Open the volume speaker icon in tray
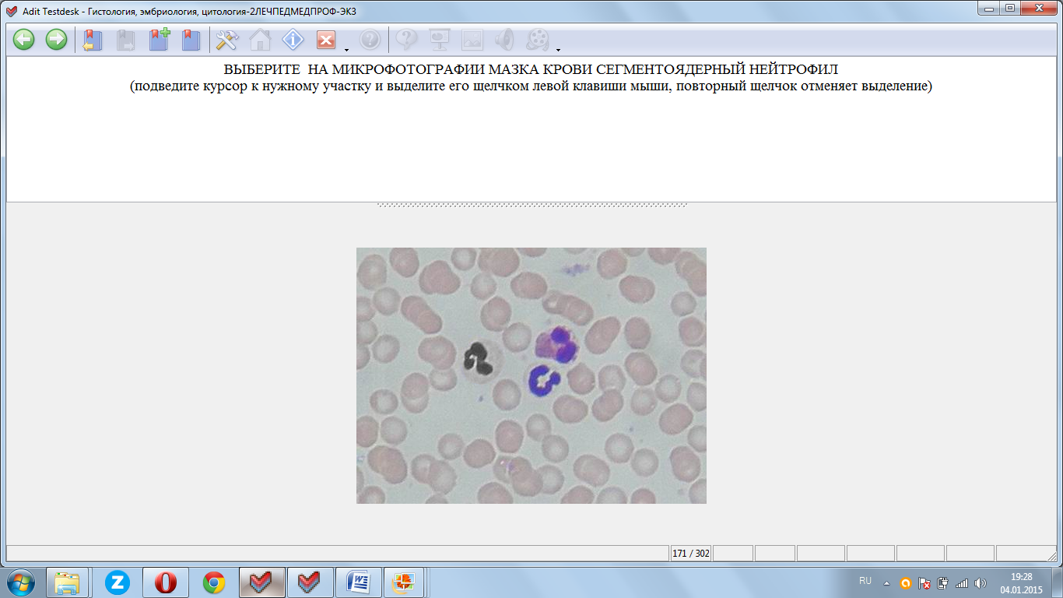The image size is (1063, 598). click(x=980, y=582)
